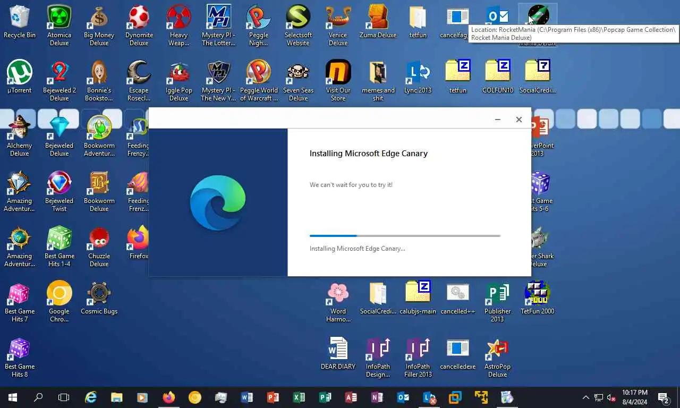Select Alchemy Deluxe icon

pyautogui.click(x=20, y=136)
